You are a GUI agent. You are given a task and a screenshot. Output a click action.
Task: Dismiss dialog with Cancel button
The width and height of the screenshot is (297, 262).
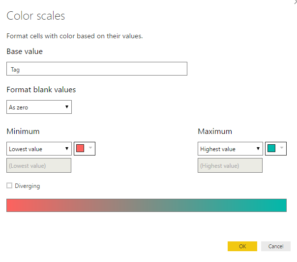click(x=275, y=246)
